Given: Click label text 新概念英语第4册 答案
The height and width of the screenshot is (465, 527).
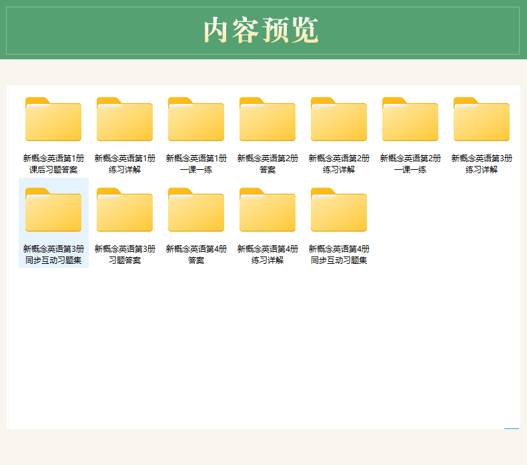Looking at the screenshot, I should pyautogui.click(x=196, y=254).
